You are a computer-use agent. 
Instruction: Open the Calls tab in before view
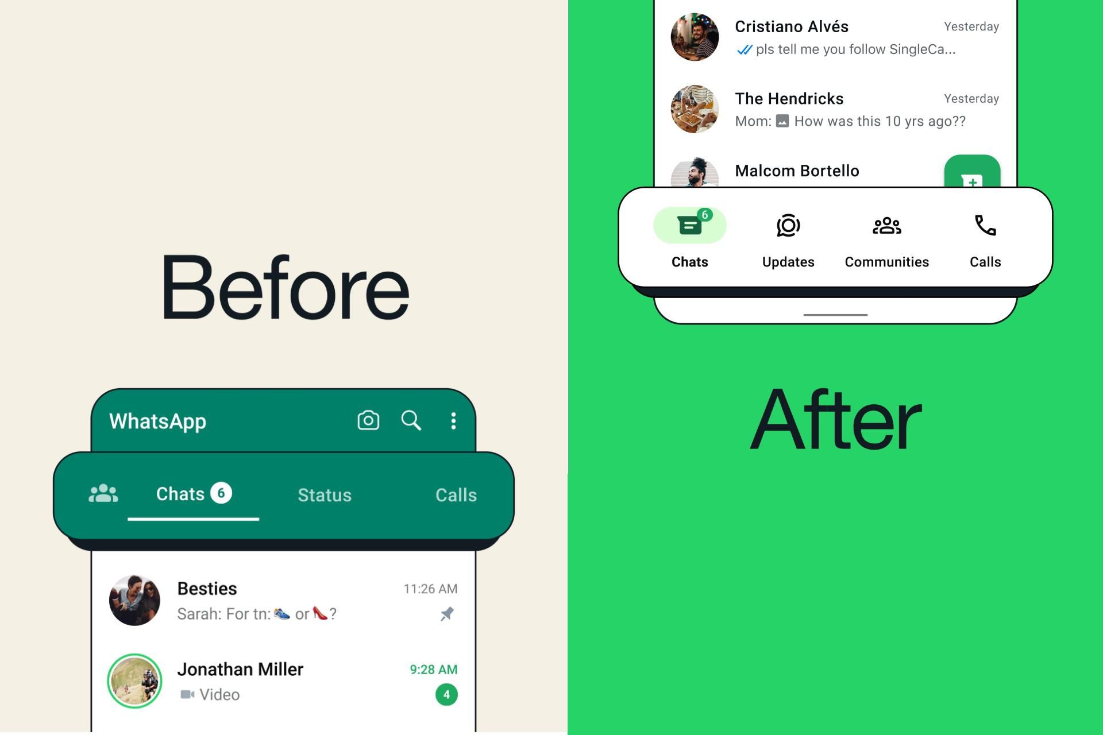(x=454, y=494)
